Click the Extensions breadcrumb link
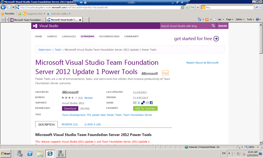The width and height of the screenshot is (263, 158). pos(45,50)
